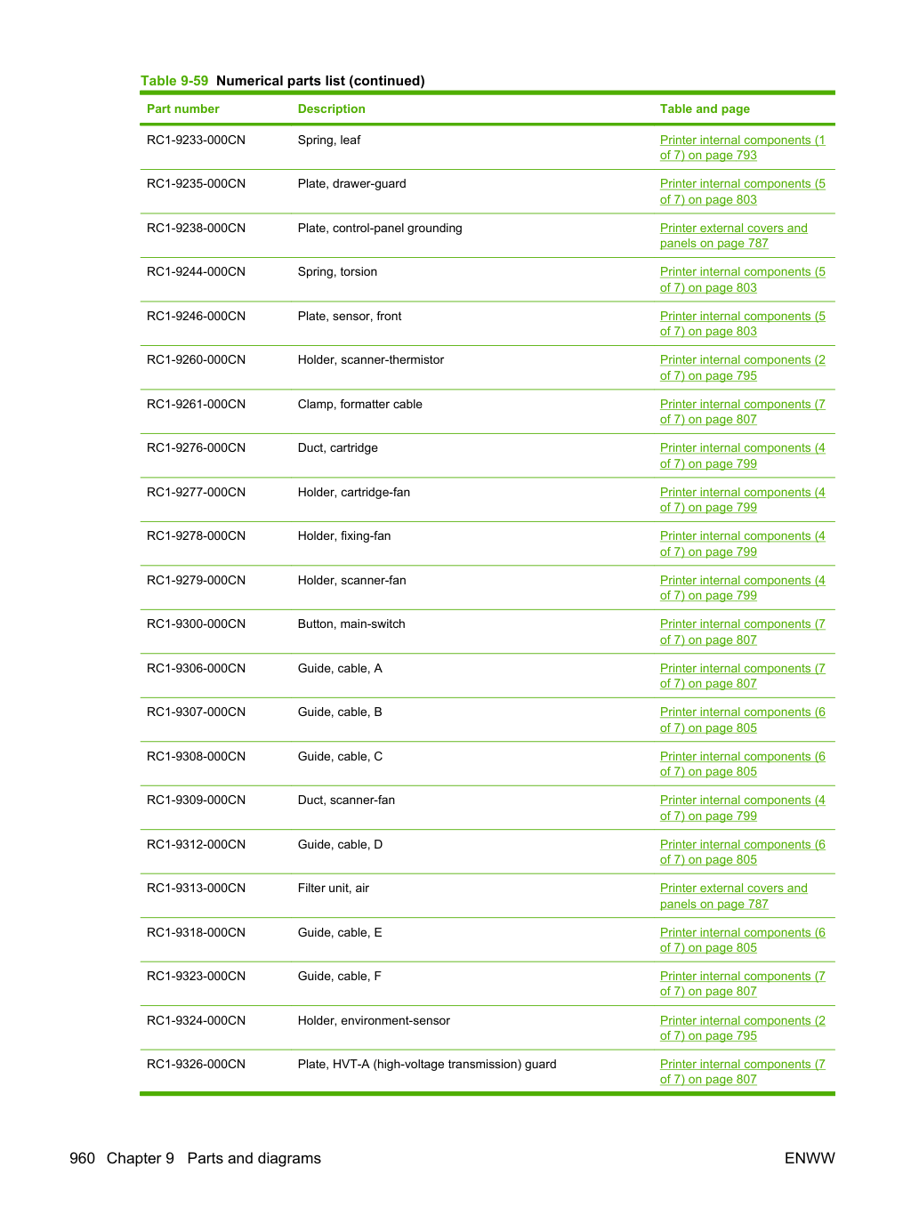Follow link for Plate, control-panel grounding
Screen dimensions: 919x1223
(733, 236)
